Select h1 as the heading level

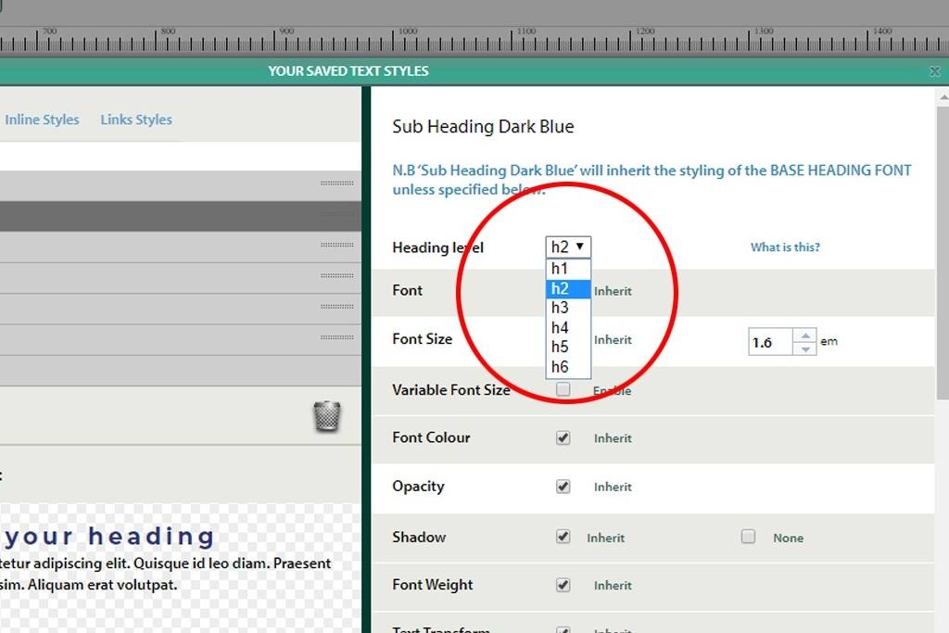[x=560, y=268]
